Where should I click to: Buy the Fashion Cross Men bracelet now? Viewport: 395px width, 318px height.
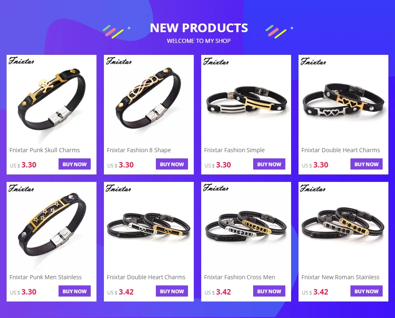pos(269,291)
